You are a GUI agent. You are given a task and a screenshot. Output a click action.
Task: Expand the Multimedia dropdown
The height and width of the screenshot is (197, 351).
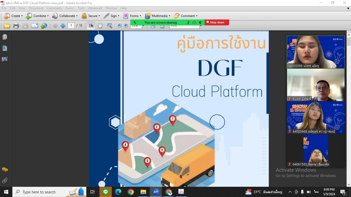tap(158, 16)
